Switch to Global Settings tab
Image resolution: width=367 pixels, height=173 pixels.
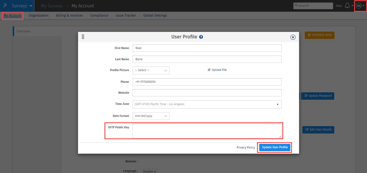tap(155, 16)
